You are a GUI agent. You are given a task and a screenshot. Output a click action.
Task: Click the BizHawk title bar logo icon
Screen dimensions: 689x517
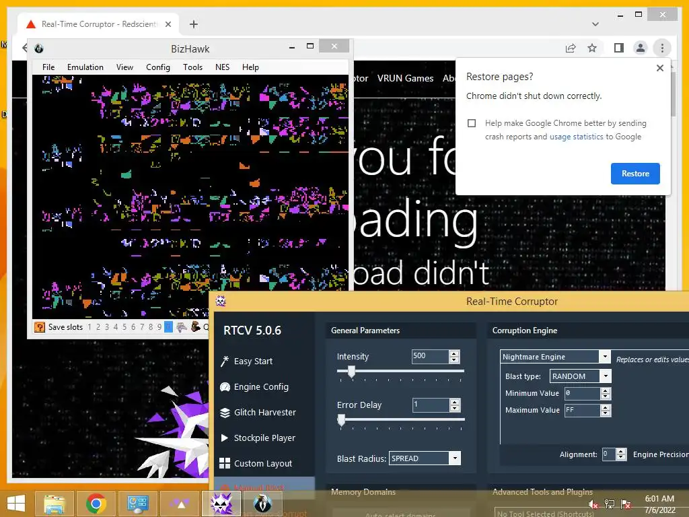click(x=38, y=48)
